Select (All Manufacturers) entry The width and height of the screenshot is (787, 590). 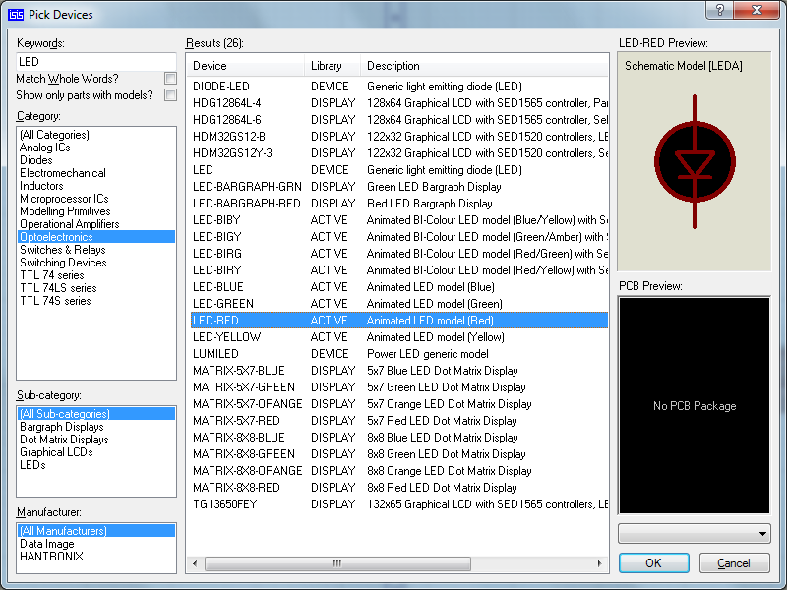[96, 531]
